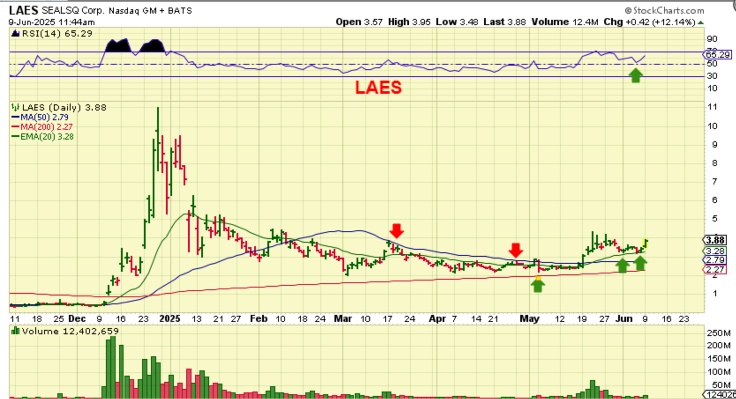Click the 2.27 MA(200) tag on the price axis
Viewport: 736px width, 399px height.
tap(715, 270)
